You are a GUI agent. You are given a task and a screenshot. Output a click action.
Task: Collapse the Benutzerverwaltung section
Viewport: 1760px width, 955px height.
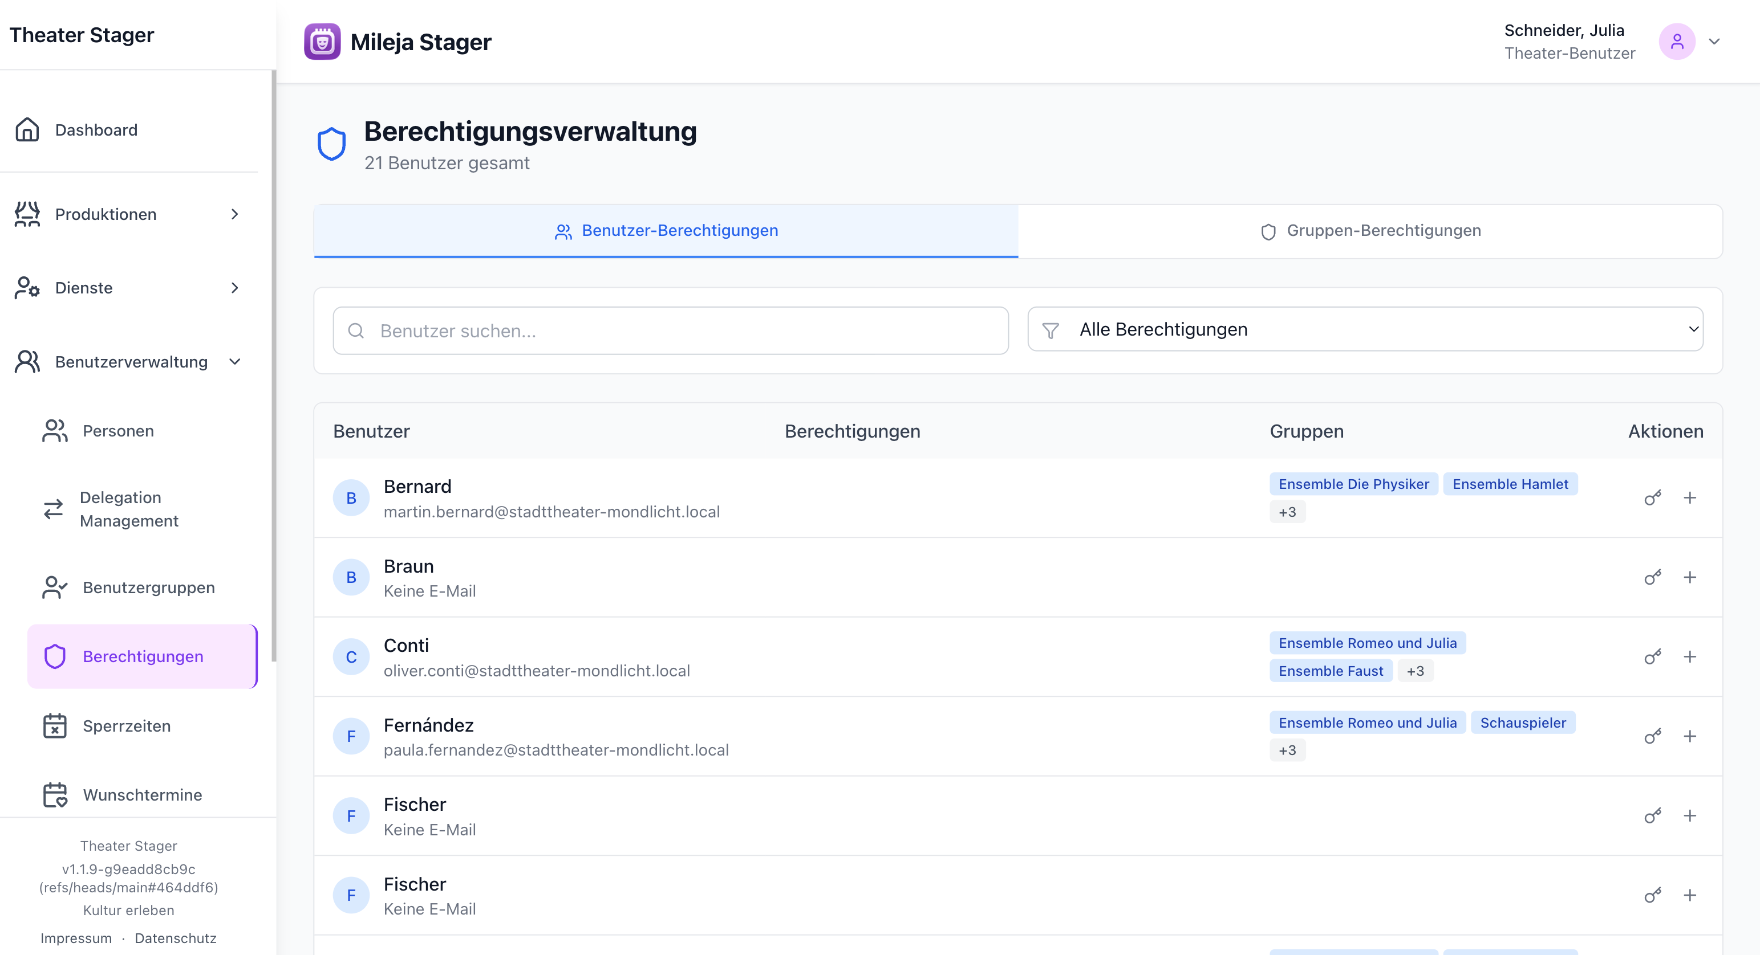(234, 362)
